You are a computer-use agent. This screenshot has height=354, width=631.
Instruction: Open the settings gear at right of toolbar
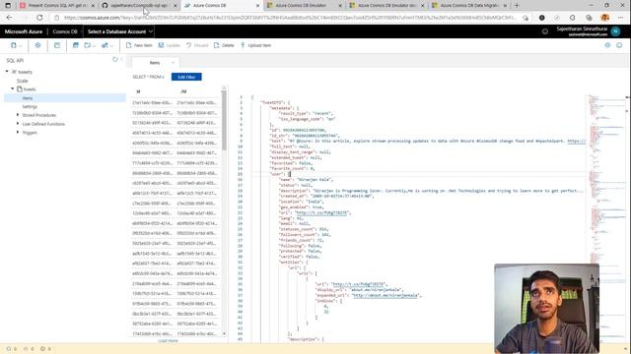click(607, 45)
